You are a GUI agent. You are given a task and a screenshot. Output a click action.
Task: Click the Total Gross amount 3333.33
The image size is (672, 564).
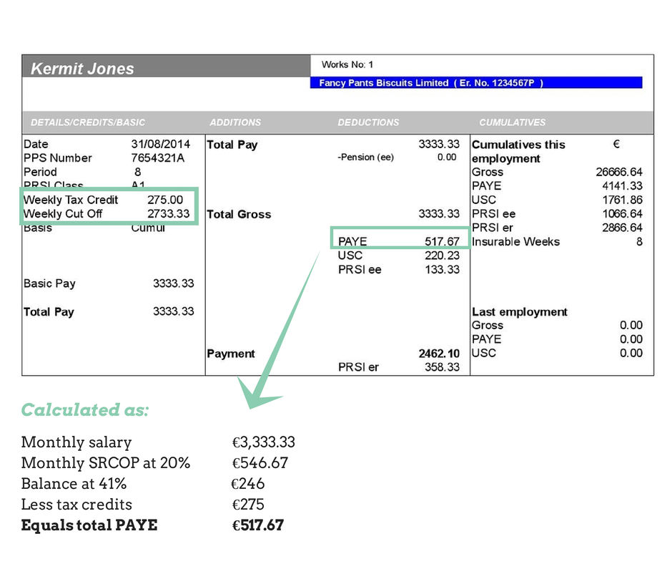click(x=438, y=214)
